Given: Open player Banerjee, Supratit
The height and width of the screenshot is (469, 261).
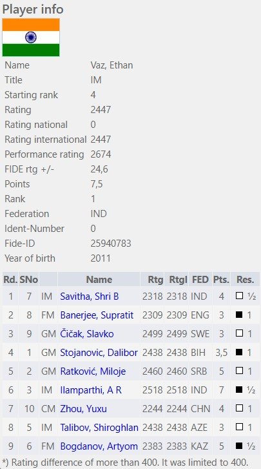Looking at the screenshot, I should click(97, 315).
